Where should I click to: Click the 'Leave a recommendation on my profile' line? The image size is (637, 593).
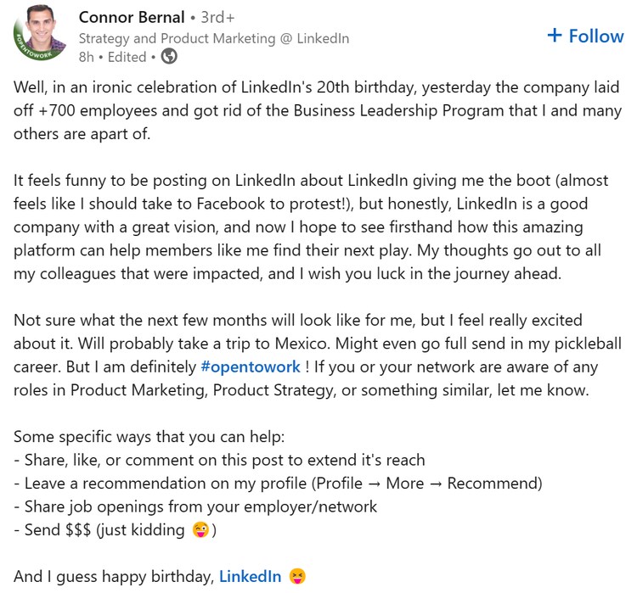click(x=279, y=484)
